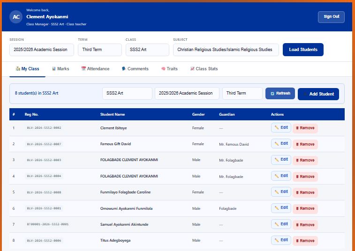Select the name Omowumi Ayokanmi Funmilola
Screen dimensions: 355x251
[126, 208]
